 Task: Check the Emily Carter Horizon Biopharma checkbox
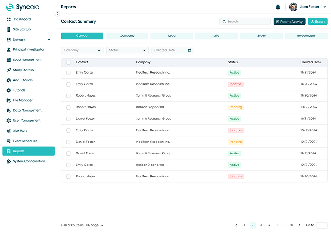tap(68, 165)
